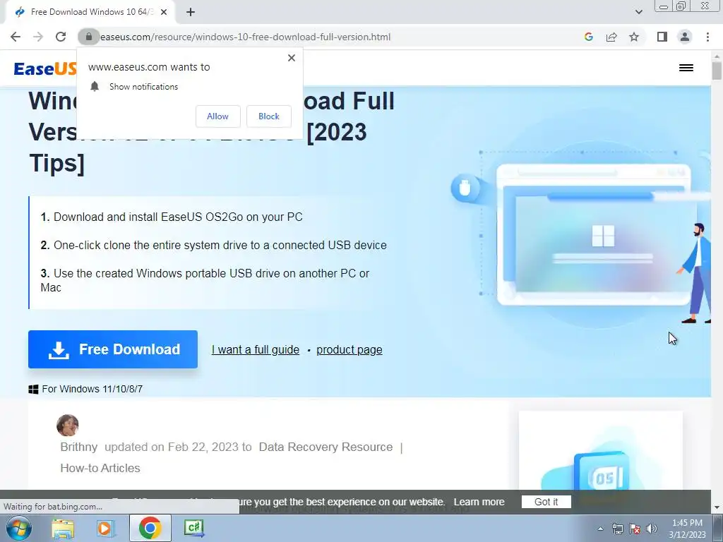Open the 'I want a full guide' link

(256, 350)
